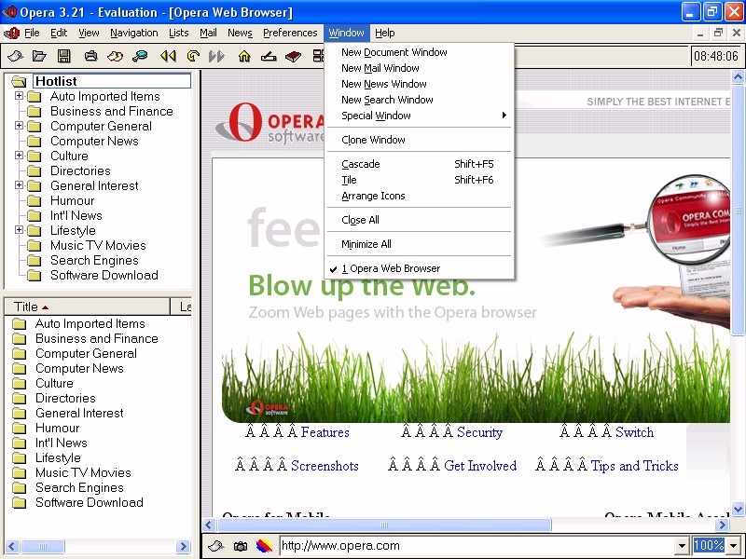746x559 pixels.
Task: Go back using the double-left-arrow icon
Action: pos(168,56)
